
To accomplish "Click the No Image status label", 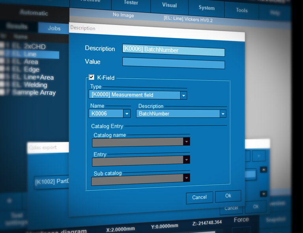I will pyautogui.click(x=123, y=15).
